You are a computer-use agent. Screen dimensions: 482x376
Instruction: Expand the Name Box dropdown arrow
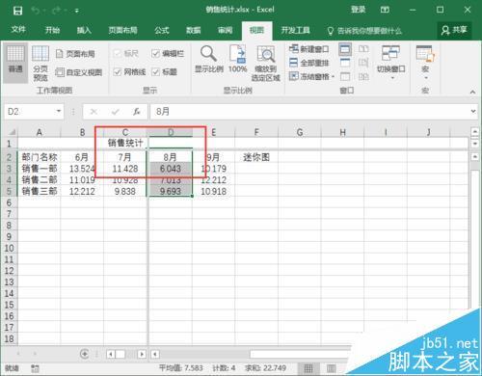point(59,111)
